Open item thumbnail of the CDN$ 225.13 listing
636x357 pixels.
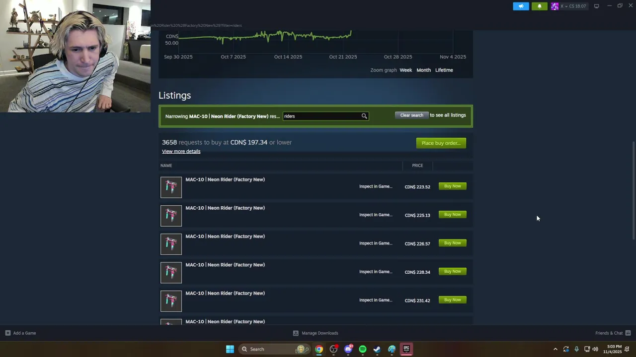pyautogui.click(x=171, y=216)
